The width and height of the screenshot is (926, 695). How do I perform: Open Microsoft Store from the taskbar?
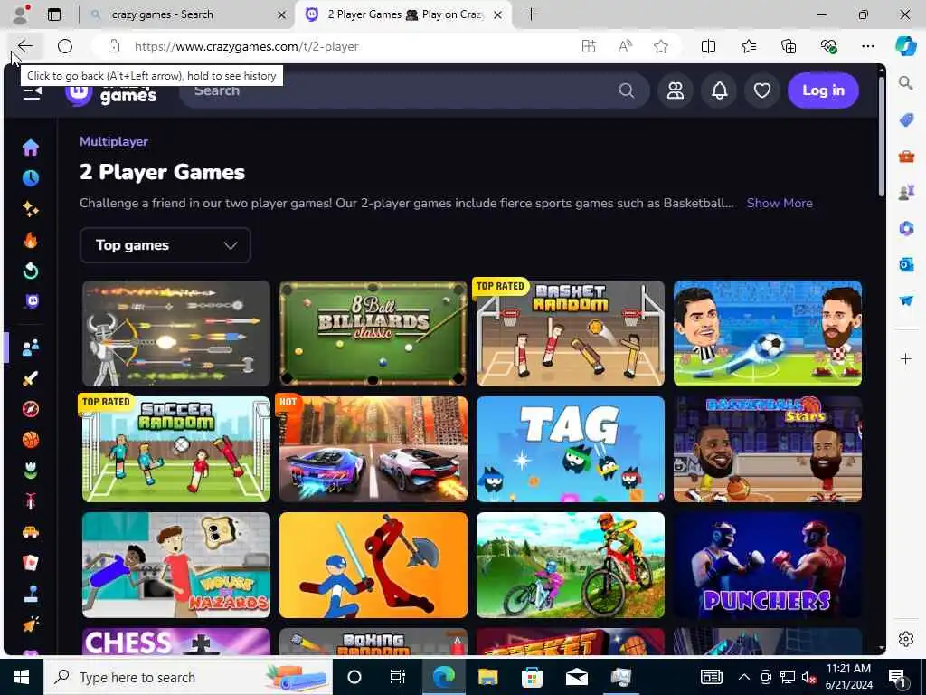532,677
